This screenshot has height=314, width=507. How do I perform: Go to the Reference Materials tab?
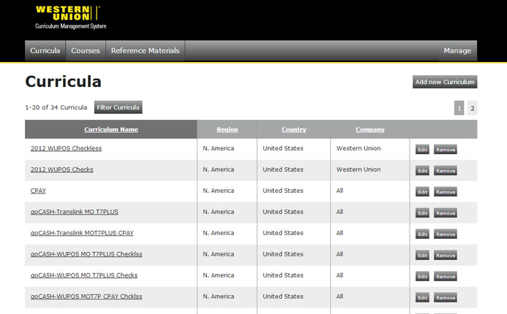point(145,50)
